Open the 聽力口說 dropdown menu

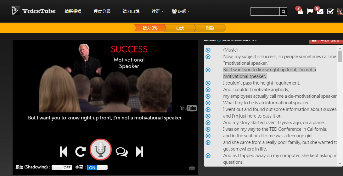(x=132, y=11)
